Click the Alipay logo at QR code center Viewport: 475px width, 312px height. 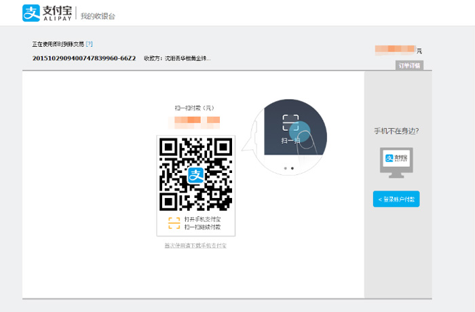coord(195,175)
